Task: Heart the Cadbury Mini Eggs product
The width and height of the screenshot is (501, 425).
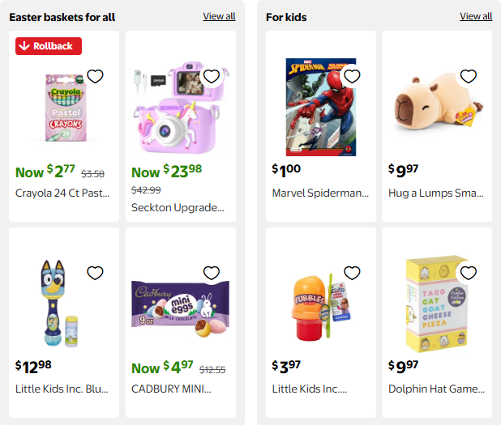Action: click(212, 273)
